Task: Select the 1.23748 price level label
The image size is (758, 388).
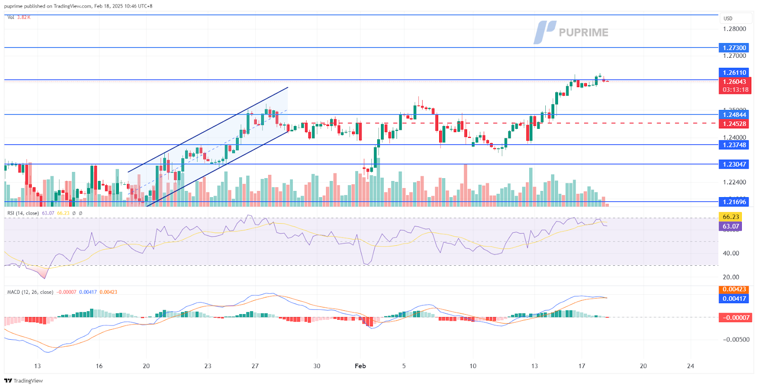Action: click(734, 145)
